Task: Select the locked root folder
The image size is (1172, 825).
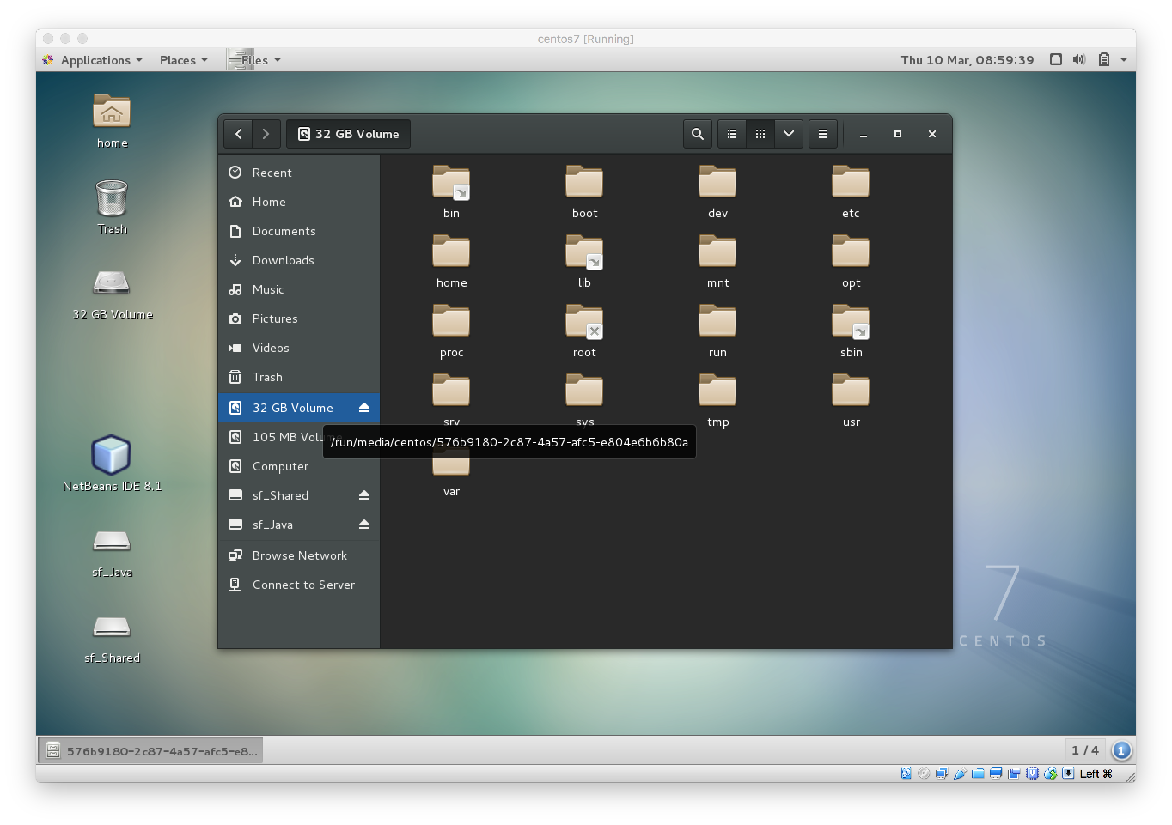Action: 584,331
